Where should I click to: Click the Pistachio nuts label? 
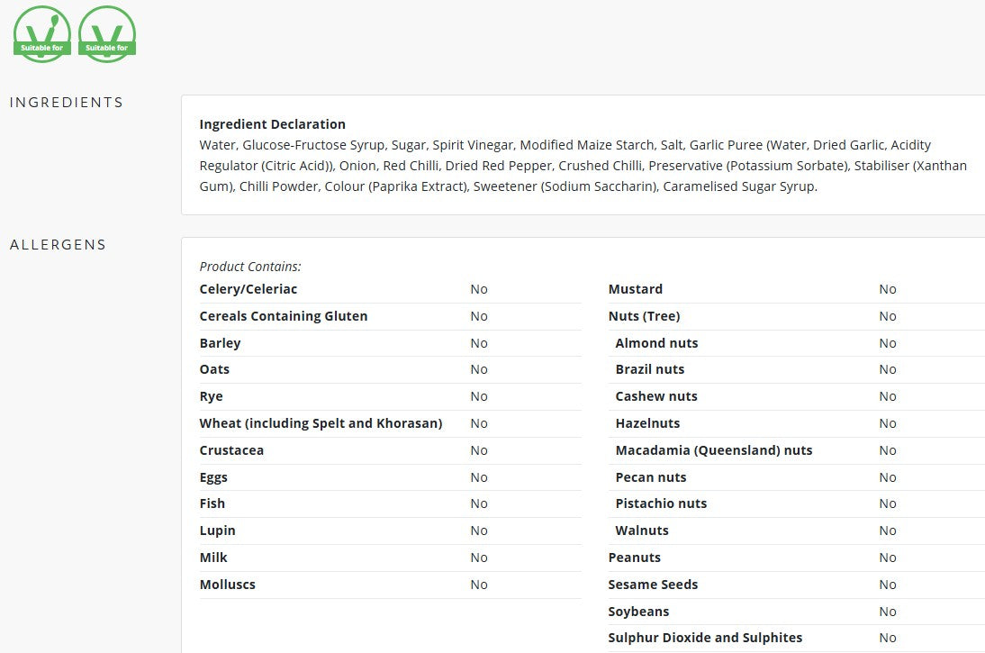661,503
